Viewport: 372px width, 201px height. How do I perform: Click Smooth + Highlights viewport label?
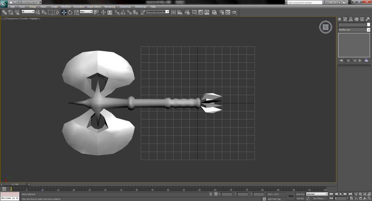click(30, 19)
